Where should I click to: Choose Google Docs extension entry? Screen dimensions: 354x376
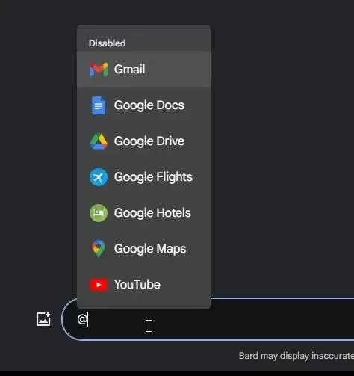[144, 105]
